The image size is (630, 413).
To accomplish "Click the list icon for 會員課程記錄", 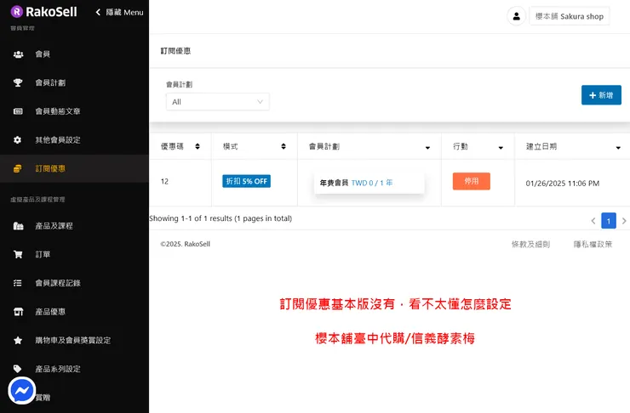I will (x=17, y=283).
